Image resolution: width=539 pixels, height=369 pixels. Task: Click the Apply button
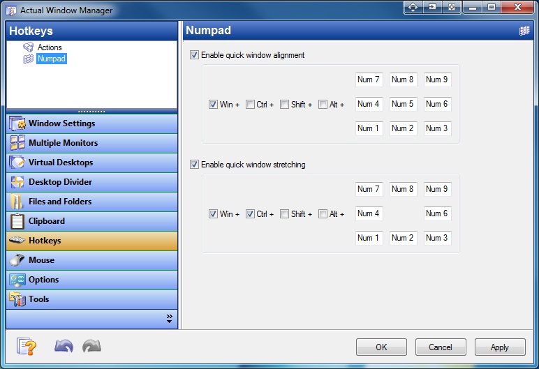tap(500, 347)
